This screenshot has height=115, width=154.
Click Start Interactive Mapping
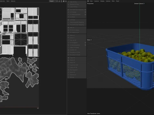point(77,22)
